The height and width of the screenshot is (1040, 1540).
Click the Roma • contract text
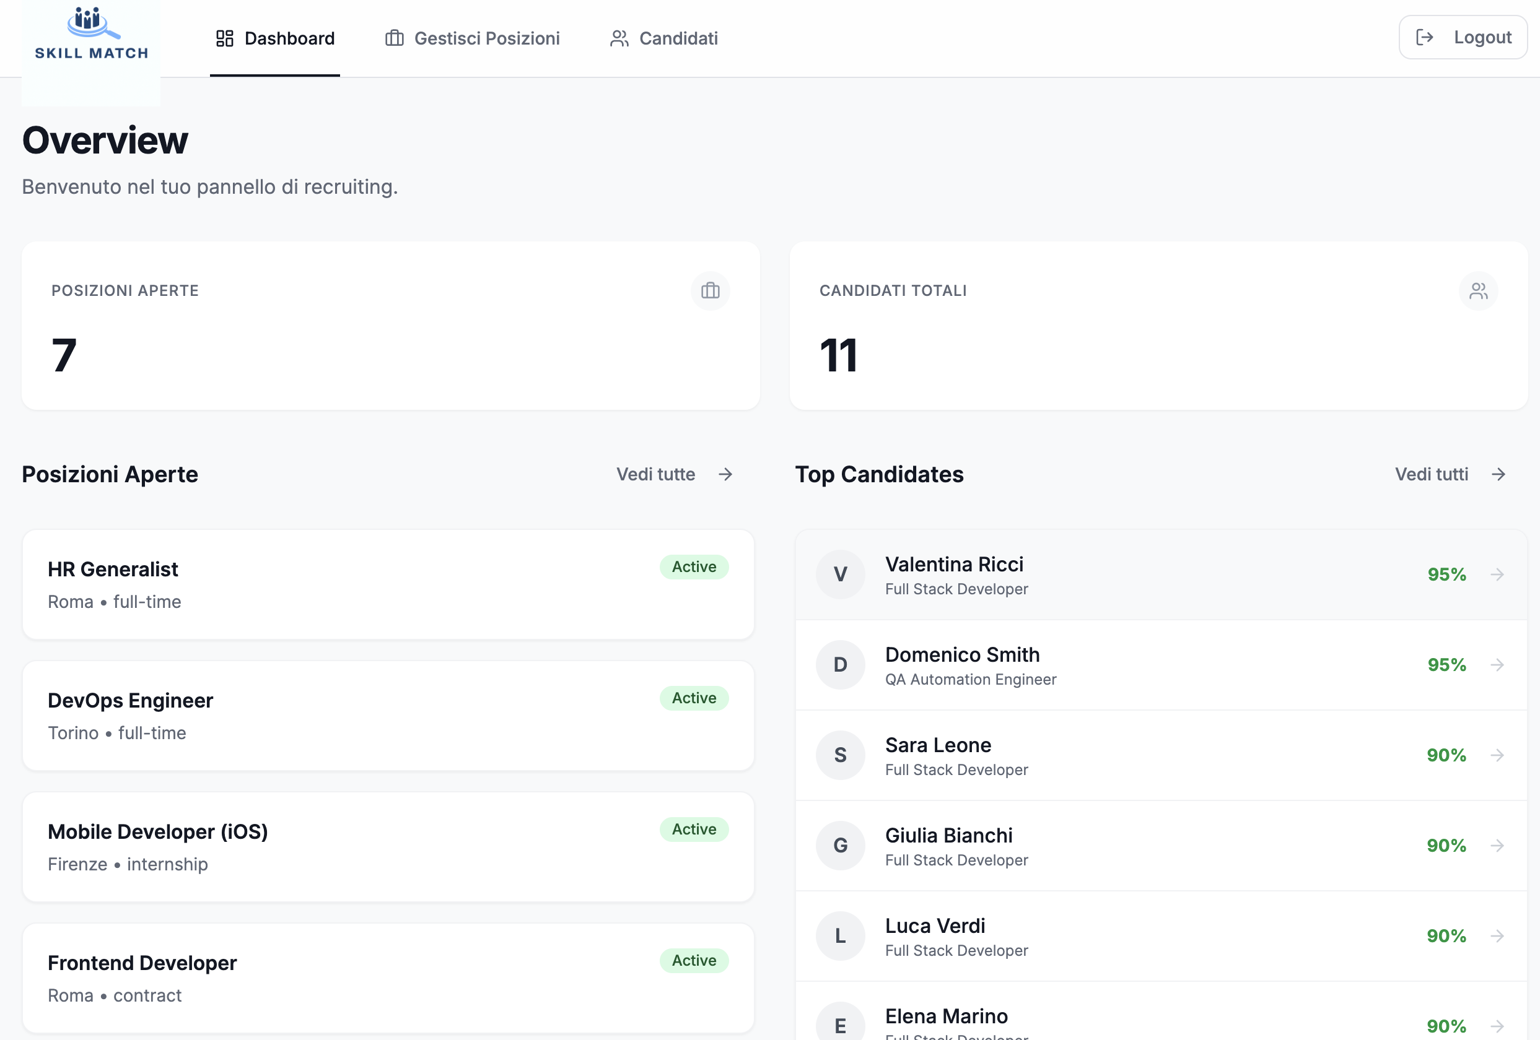pos(114,995)
